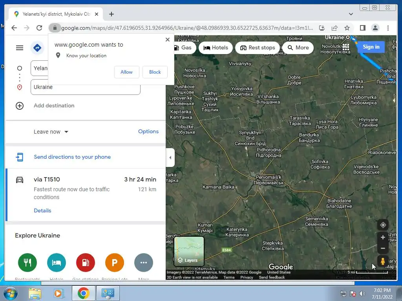Select the Hotels explore icon
This screenshot has width=402, height=301.
57,262
